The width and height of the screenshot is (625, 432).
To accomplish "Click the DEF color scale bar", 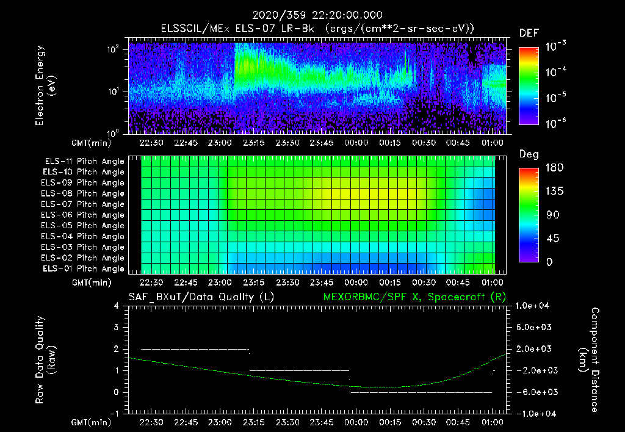I will pos(529,86).
